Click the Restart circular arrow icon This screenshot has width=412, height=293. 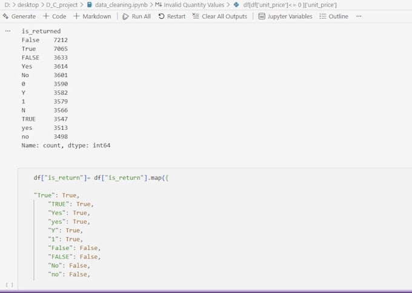tap(161, 16)
